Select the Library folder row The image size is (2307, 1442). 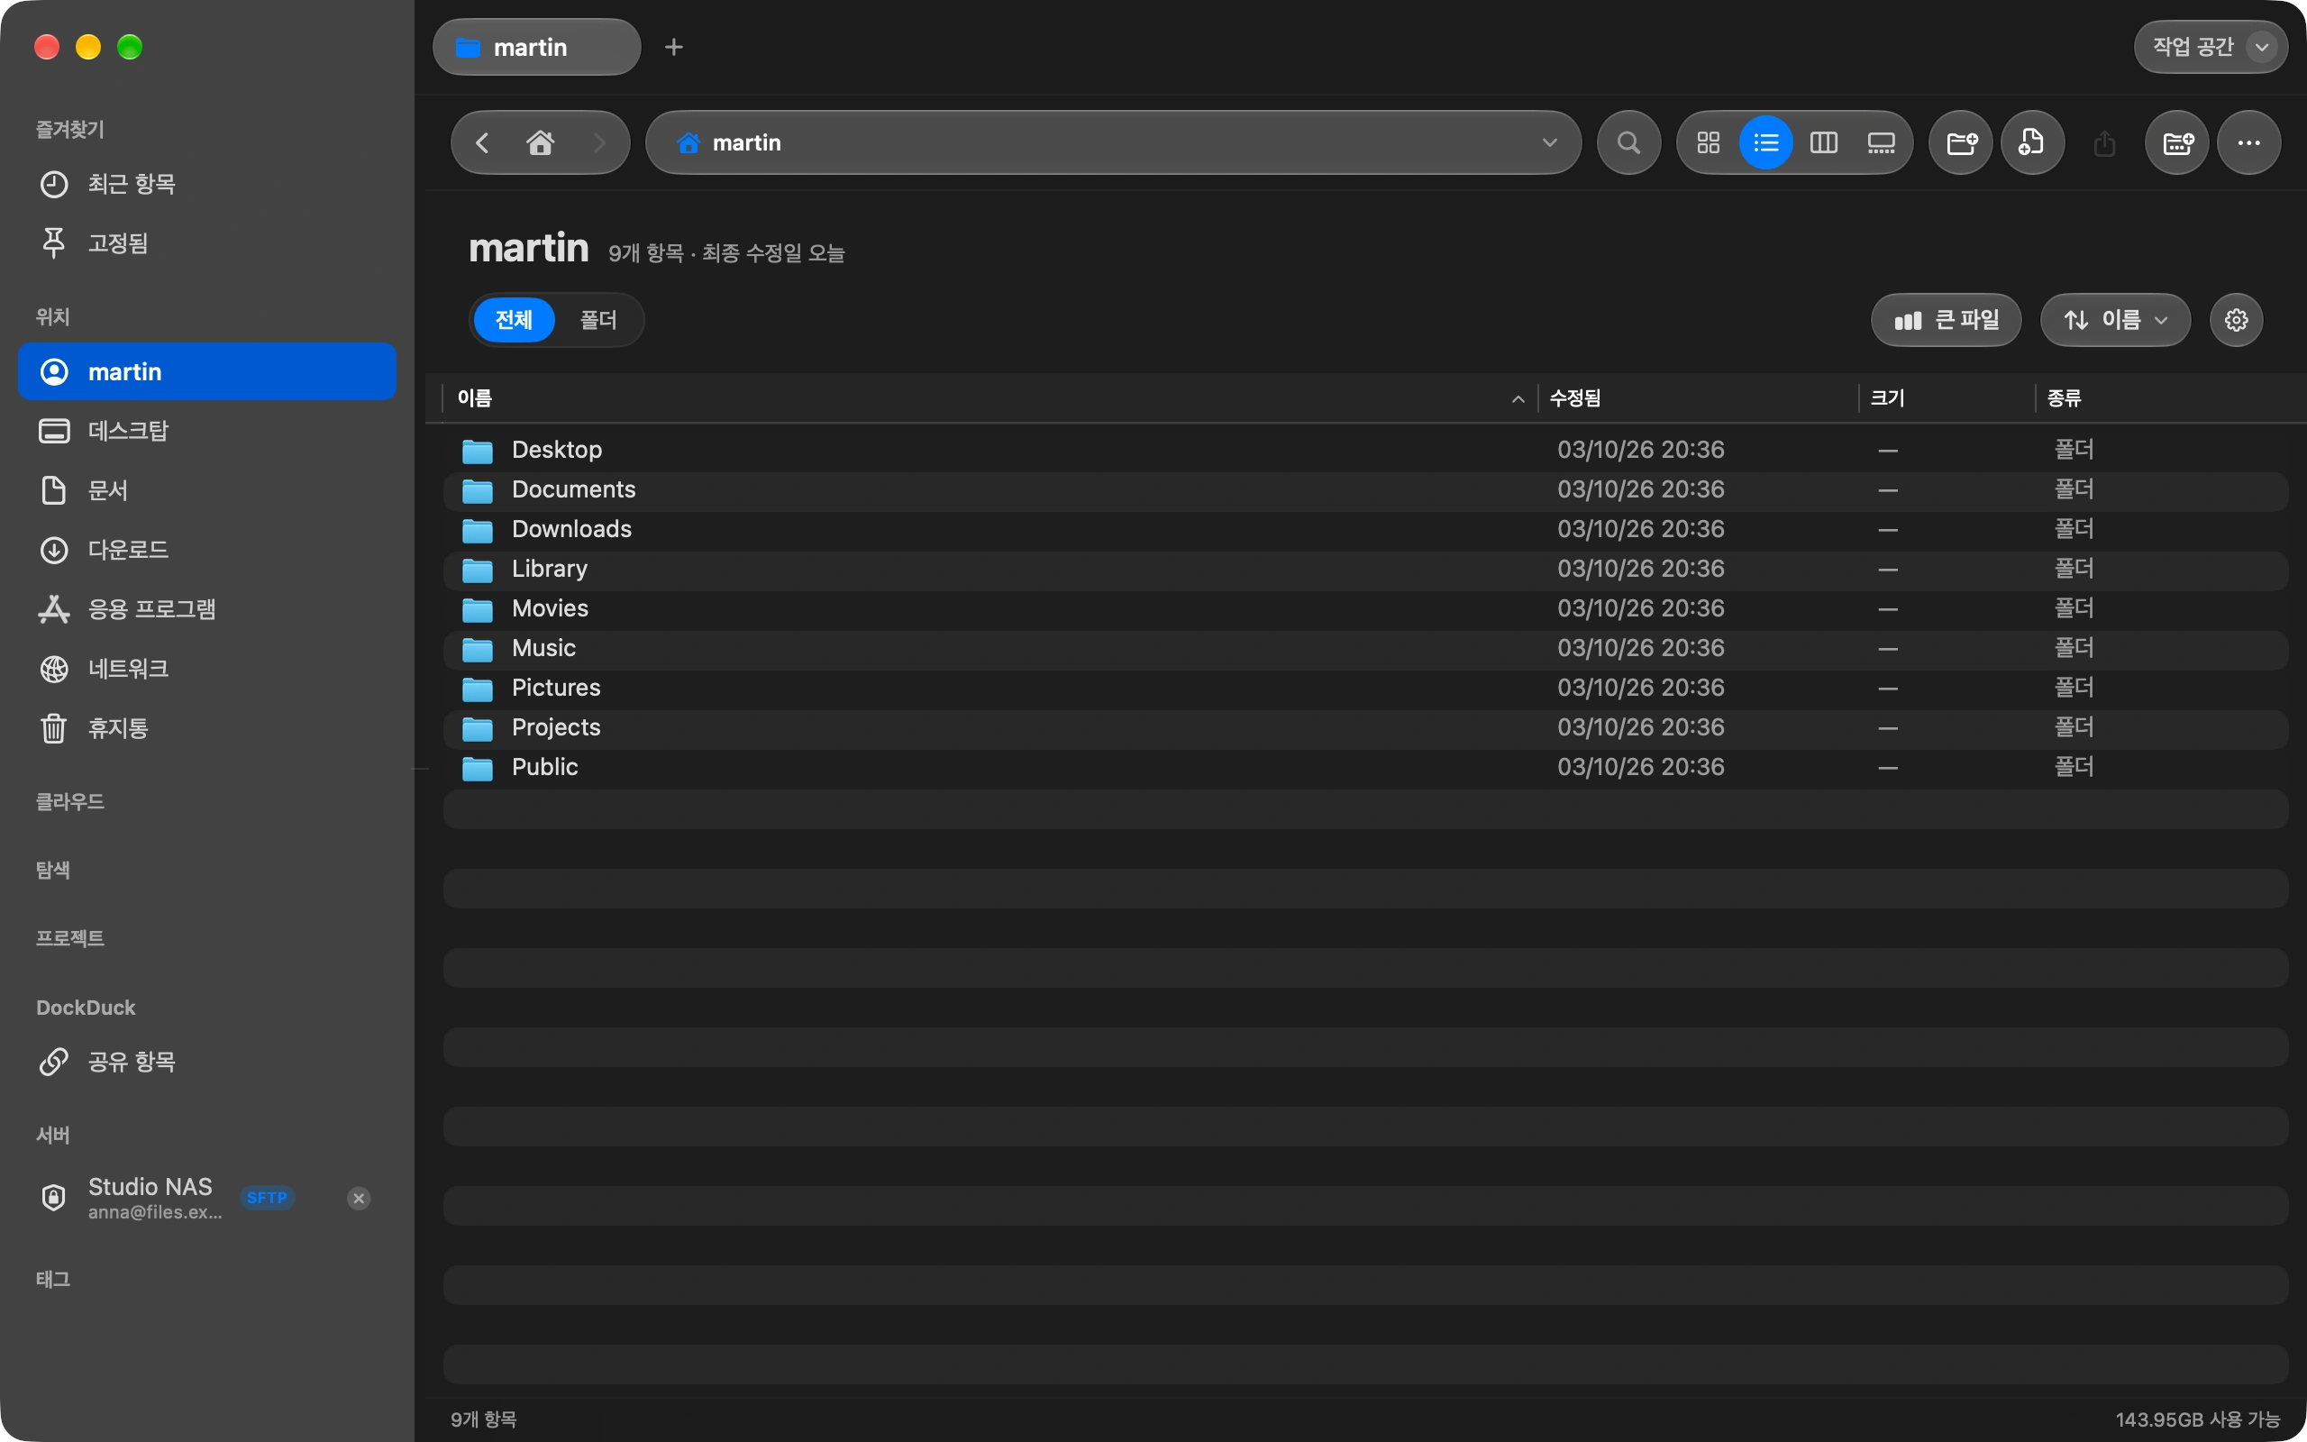click(1365, 570)
